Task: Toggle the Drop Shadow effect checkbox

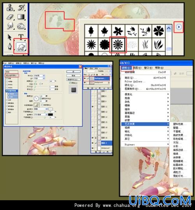Action: (x=7, y=79)
